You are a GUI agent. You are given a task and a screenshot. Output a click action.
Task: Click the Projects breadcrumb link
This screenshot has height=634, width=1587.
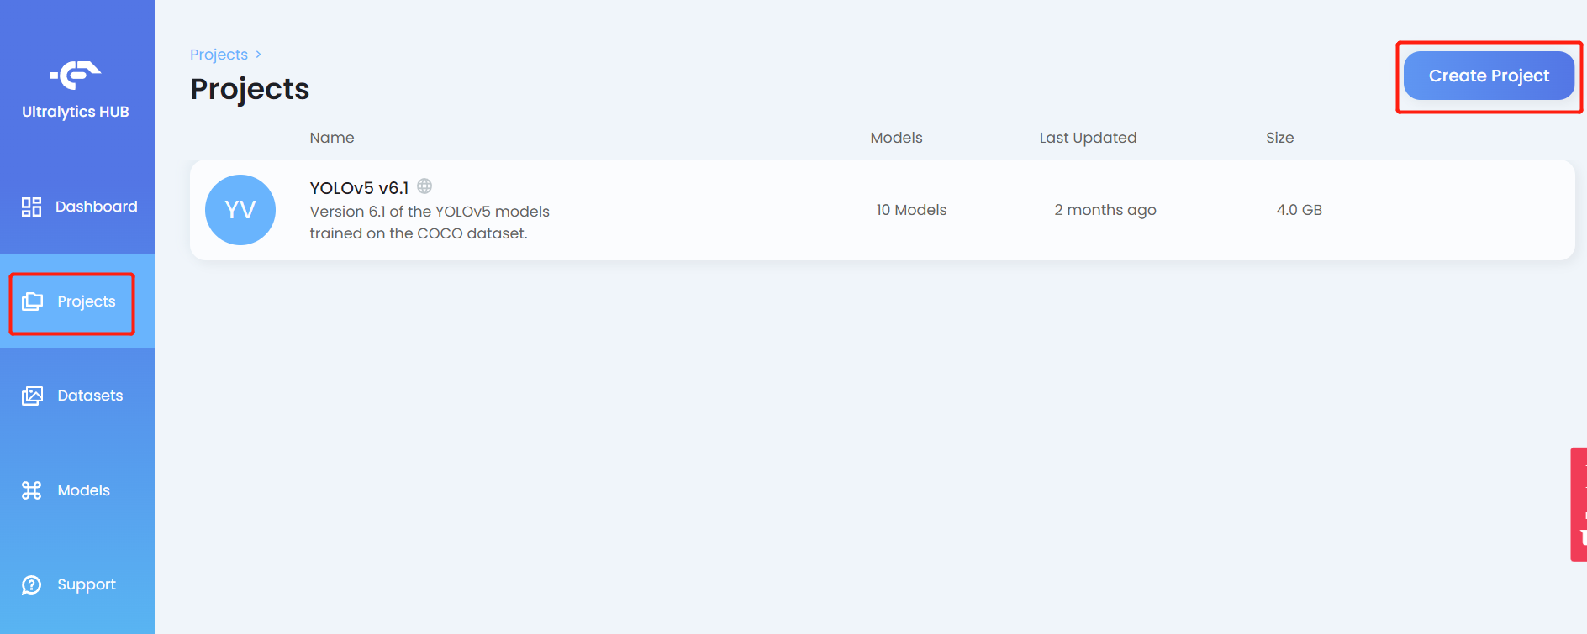tap(219, 55)
